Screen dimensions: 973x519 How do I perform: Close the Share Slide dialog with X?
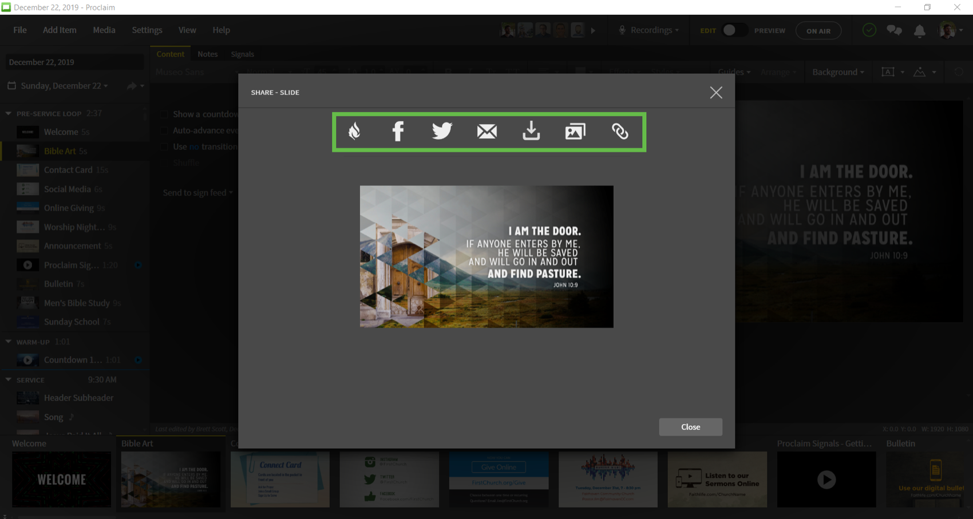[716, 93]
